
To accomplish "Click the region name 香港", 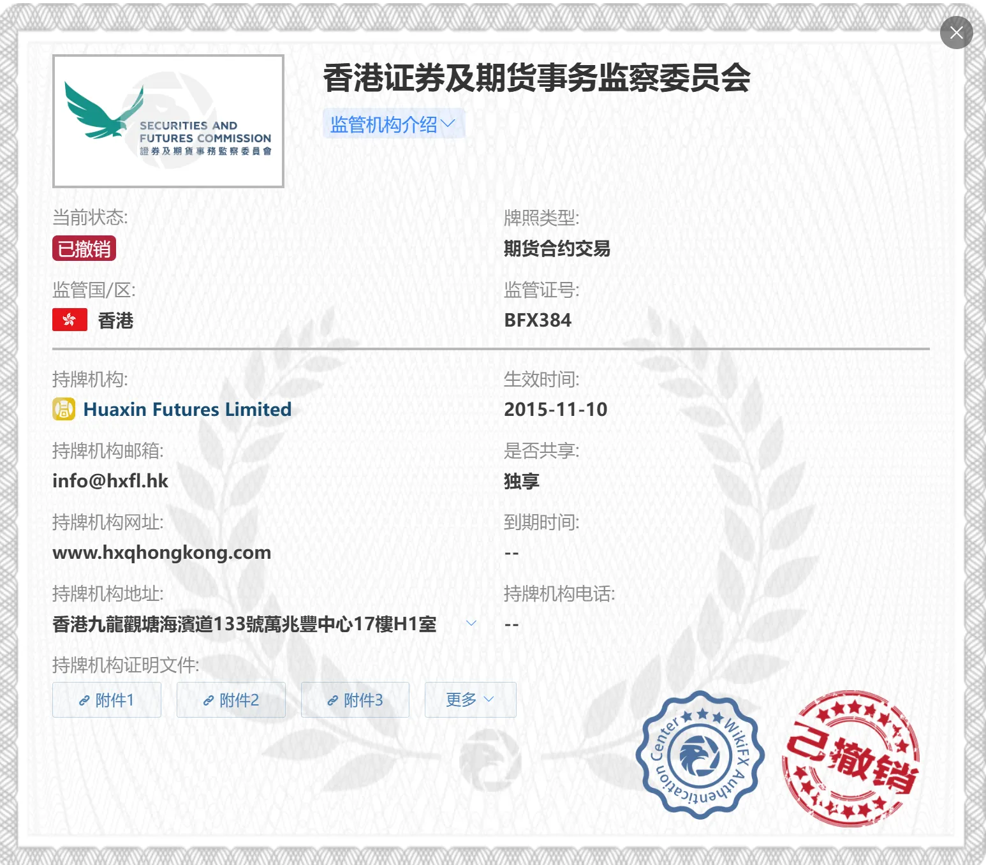I will 115,320.
